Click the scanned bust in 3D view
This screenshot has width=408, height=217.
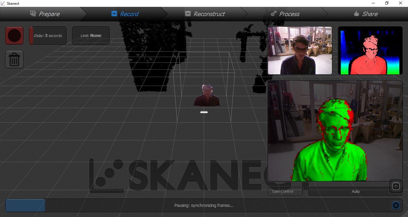(x=207, y=95)
